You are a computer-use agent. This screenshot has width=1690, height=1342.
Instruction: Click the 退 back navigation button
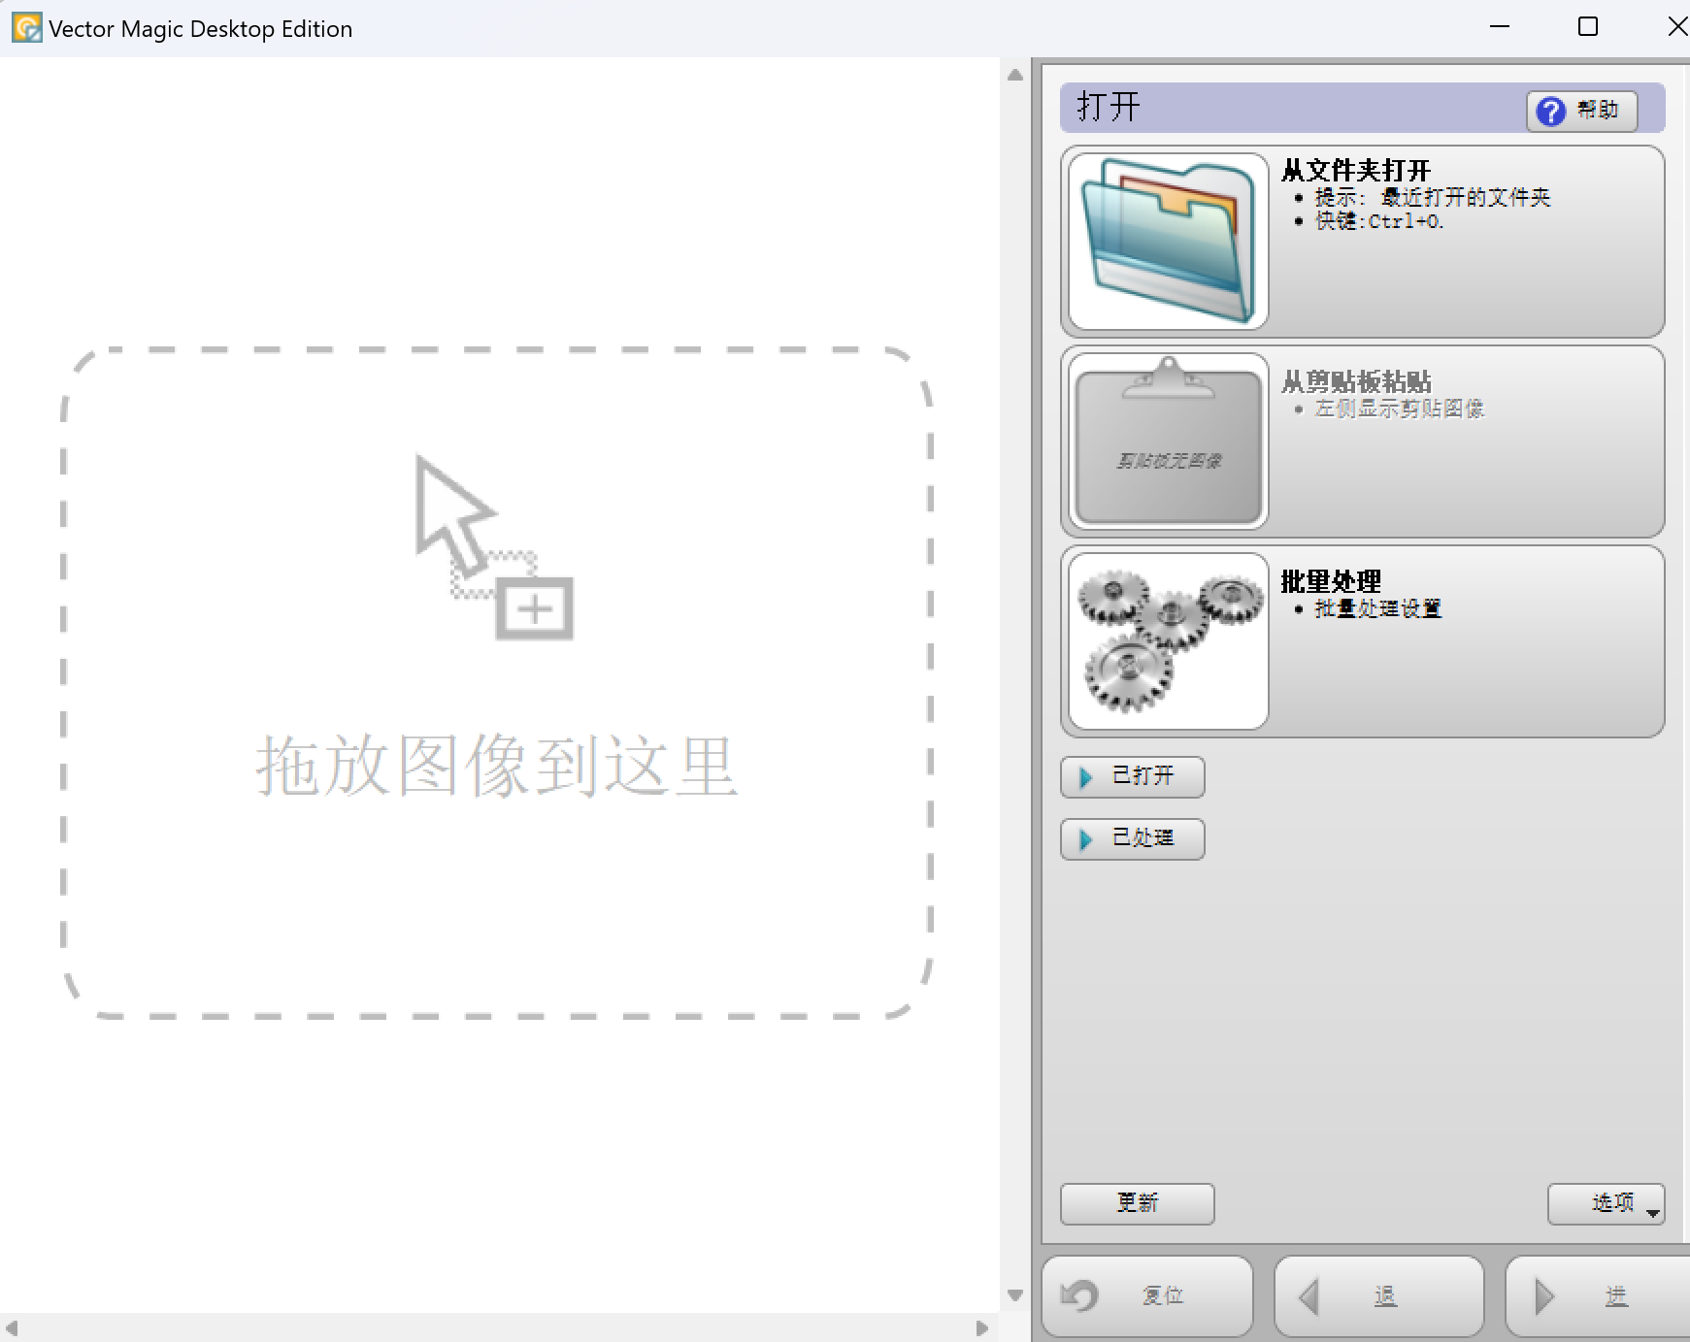coord(1378,1295)
